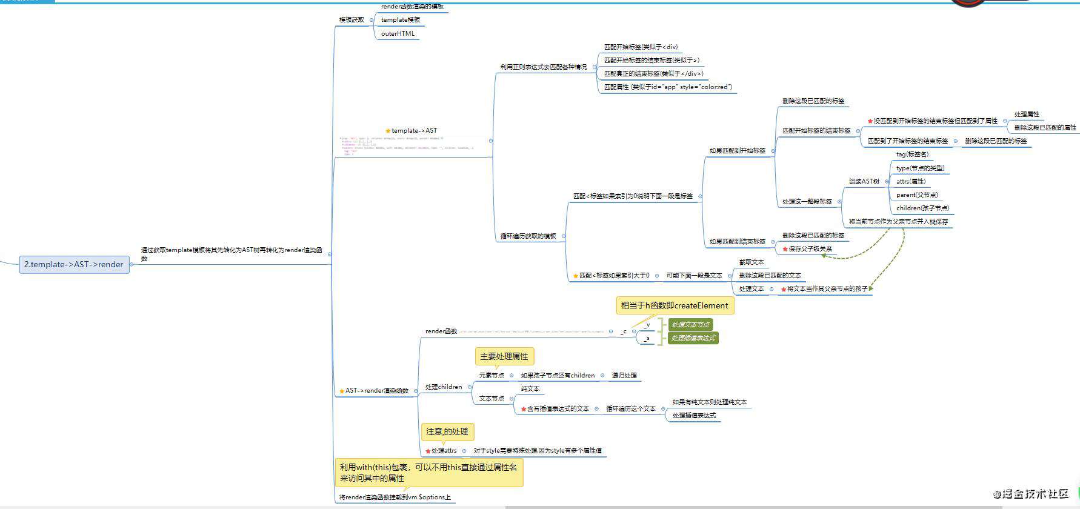1080x509 pixels.
Task: Collapse the 元素节点 branch
Action: pos(512,375)
